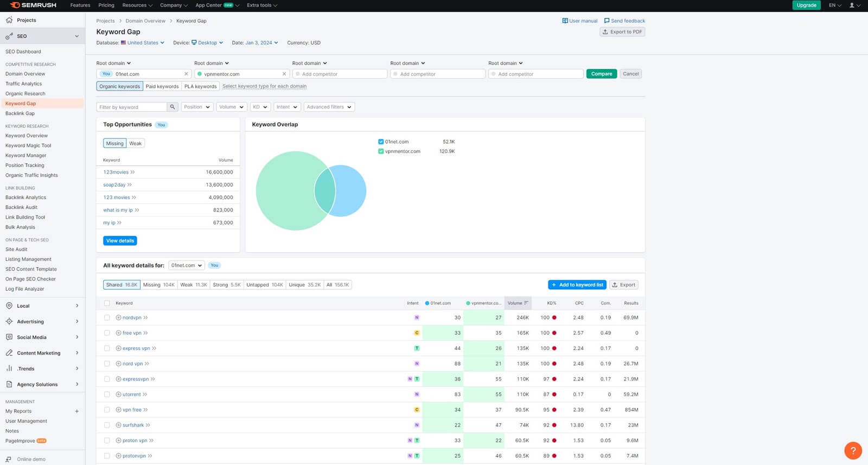Viewport: 868px width, 465px height.
Task: Open 123movies keyword arrows icon
Action: point(133,173)
